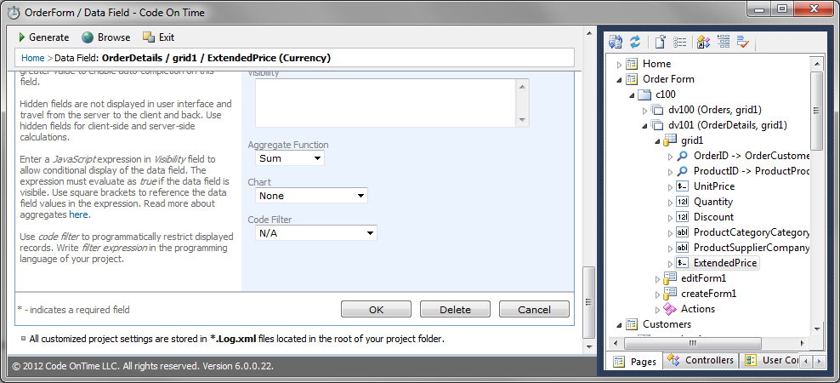Expand the Home node in the tree
840x383 pixels.
[619, 65]
